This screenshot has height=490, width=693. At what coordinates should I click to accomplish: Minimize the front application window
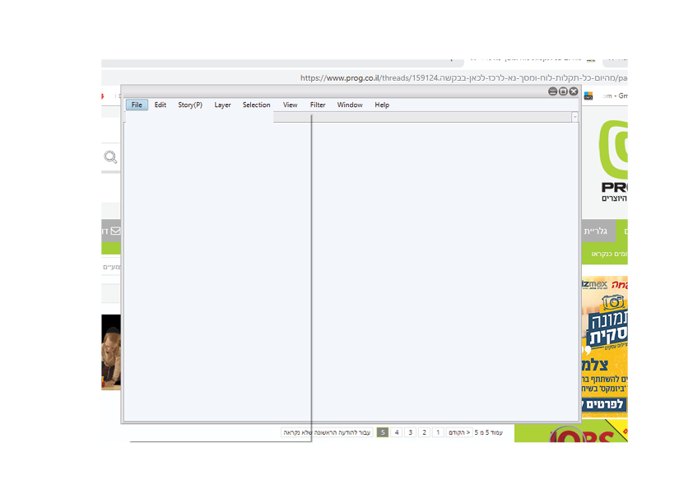point(552,91)
